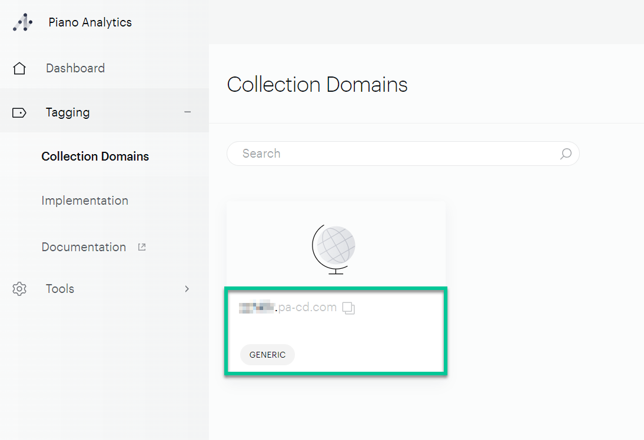Select the pa-cd.com domain card

pyautogui.click(x=336, y=288)
